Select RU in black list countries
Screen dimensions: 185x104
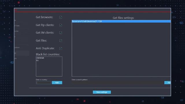click(x=37, y=60)
